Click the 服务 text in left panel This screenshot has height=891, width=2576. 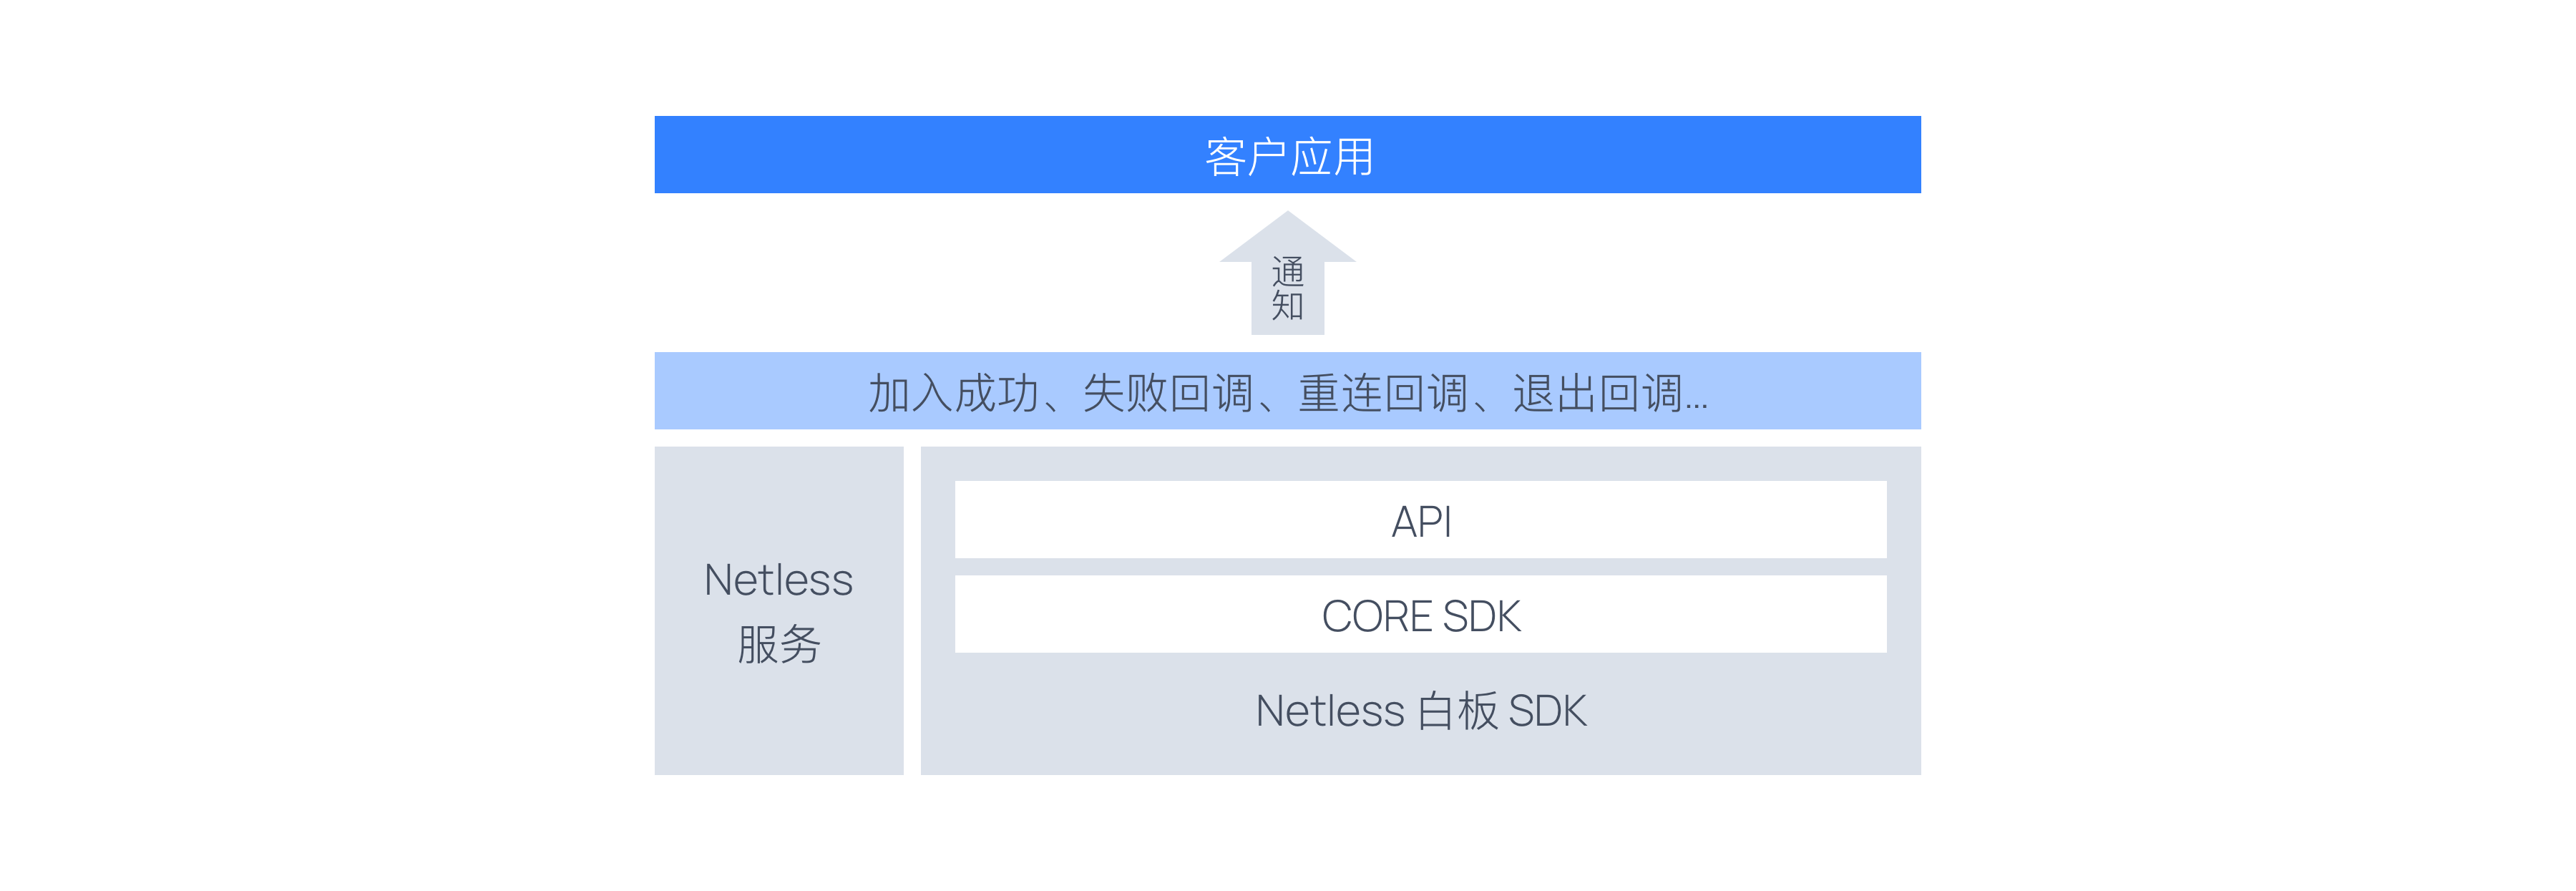click(778, 644)
